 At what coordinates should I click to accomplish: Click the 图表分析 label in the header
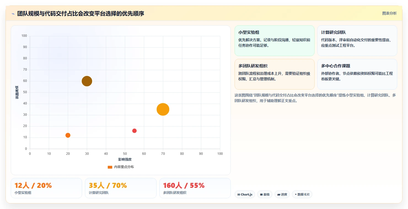coord(389,13)
